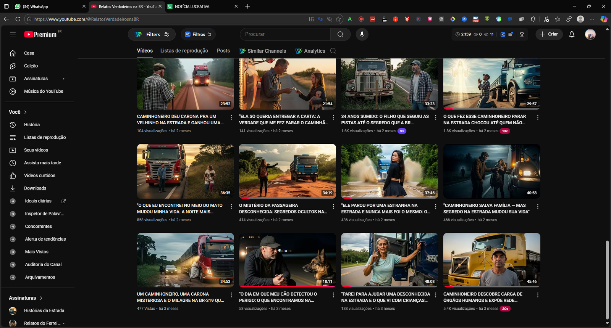Open the hamburger guide menu
The width and height of the screenshot is (611, 328).
click(x=13, y=34)
